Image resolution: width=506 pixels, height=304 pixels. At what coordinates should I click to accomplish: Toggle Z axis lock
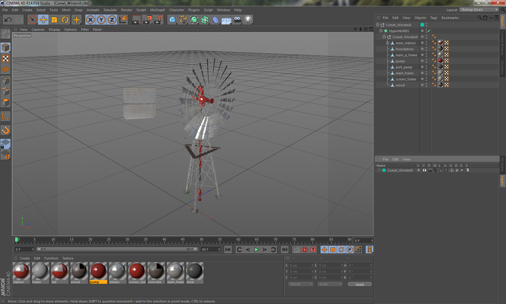coord(112,20)
